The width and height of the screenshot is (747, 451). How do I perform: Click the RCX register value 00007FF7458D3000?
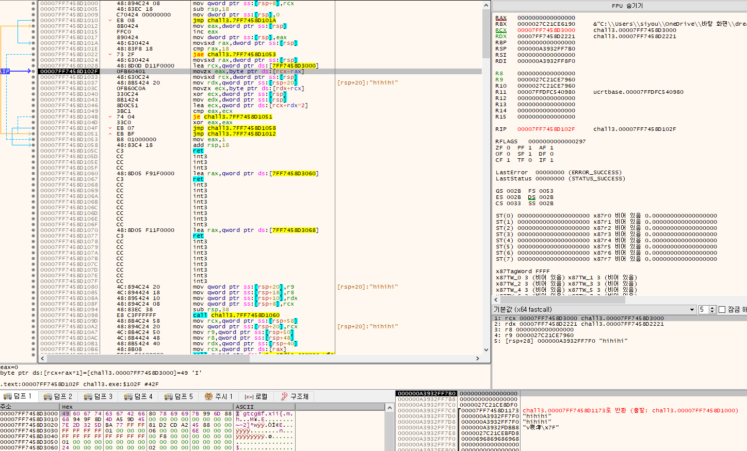click(x=546, y=30)
